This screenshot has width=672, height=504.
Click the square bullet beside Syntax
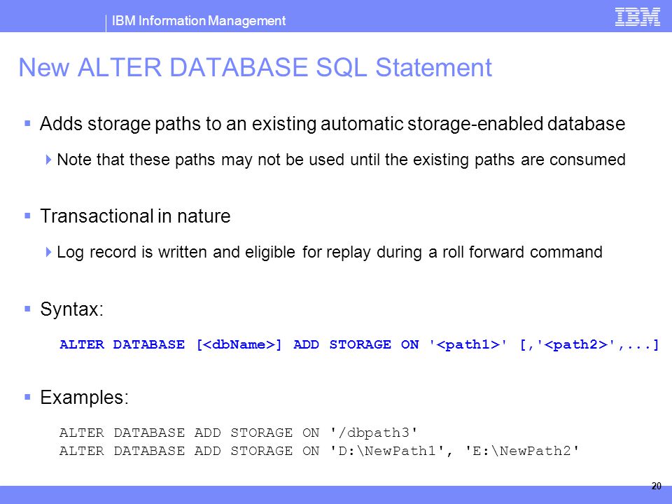click(28, 309)
